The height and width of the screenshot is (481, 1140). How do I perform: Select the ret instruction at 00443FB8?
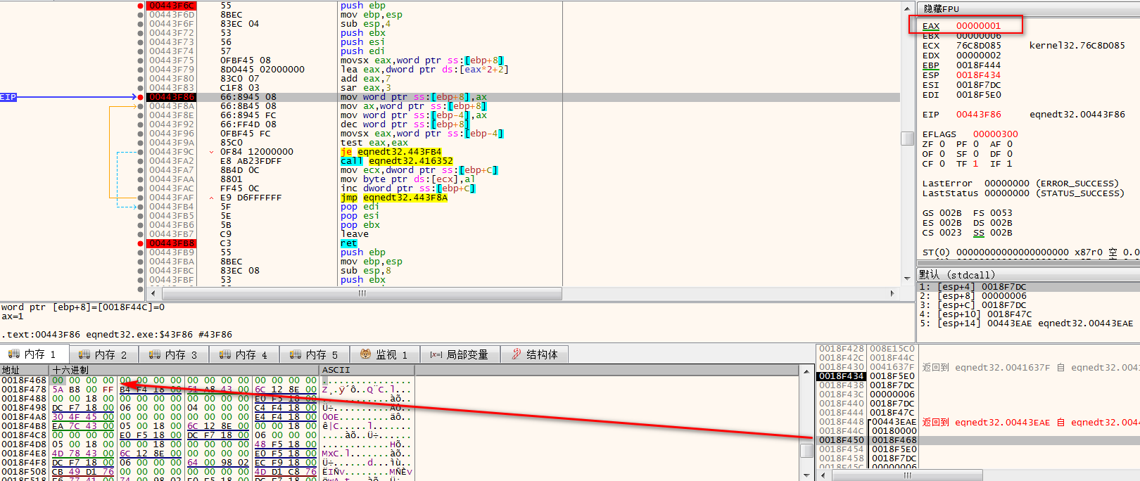point(348,243)
